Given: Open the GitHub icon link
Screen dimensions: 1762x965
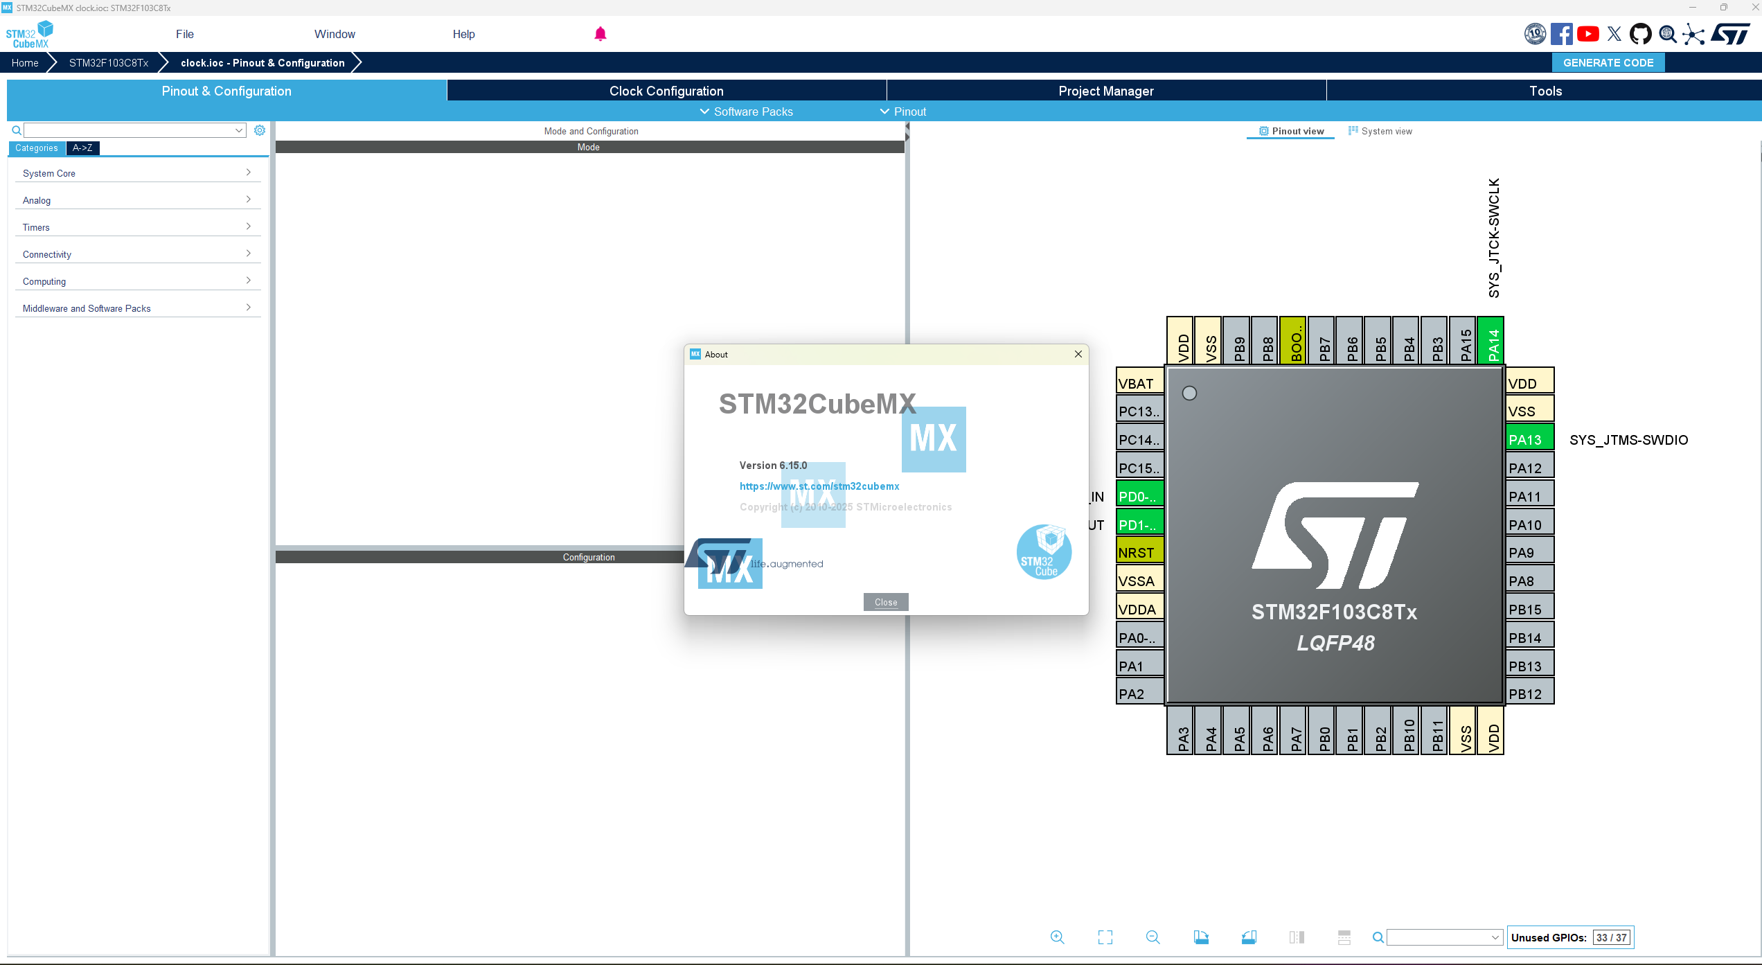Looking at the screenshot, I should coord(1640,34).
